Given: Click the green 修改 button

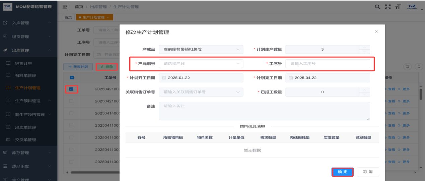Looking at the screenshot, I should pos(107,67).
